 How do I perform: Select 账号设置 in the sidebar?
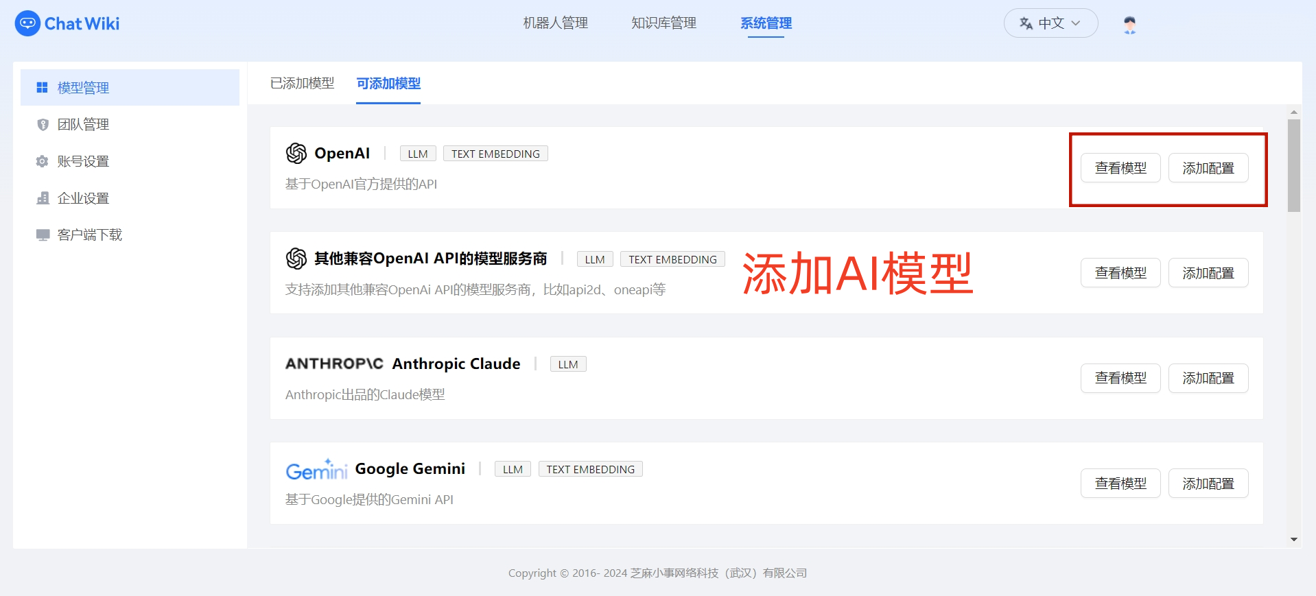click(x=130, y=161)
